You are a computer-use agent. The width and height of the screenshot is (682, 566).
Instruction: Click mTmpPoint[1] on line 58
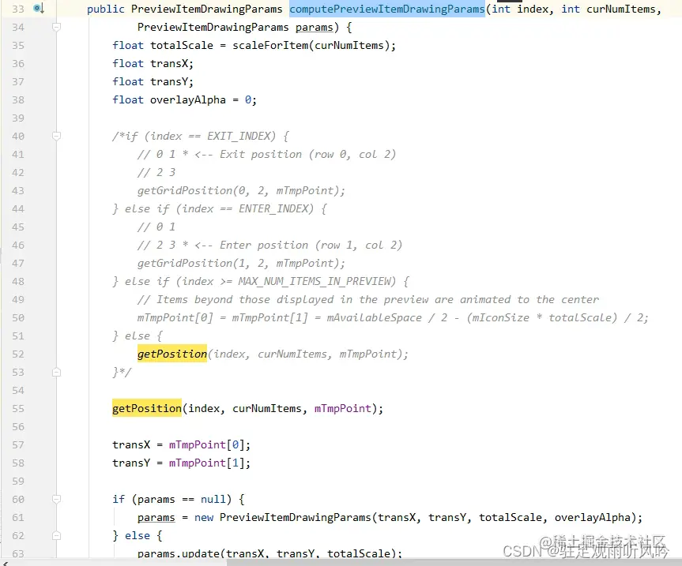(x=206, y=463)
